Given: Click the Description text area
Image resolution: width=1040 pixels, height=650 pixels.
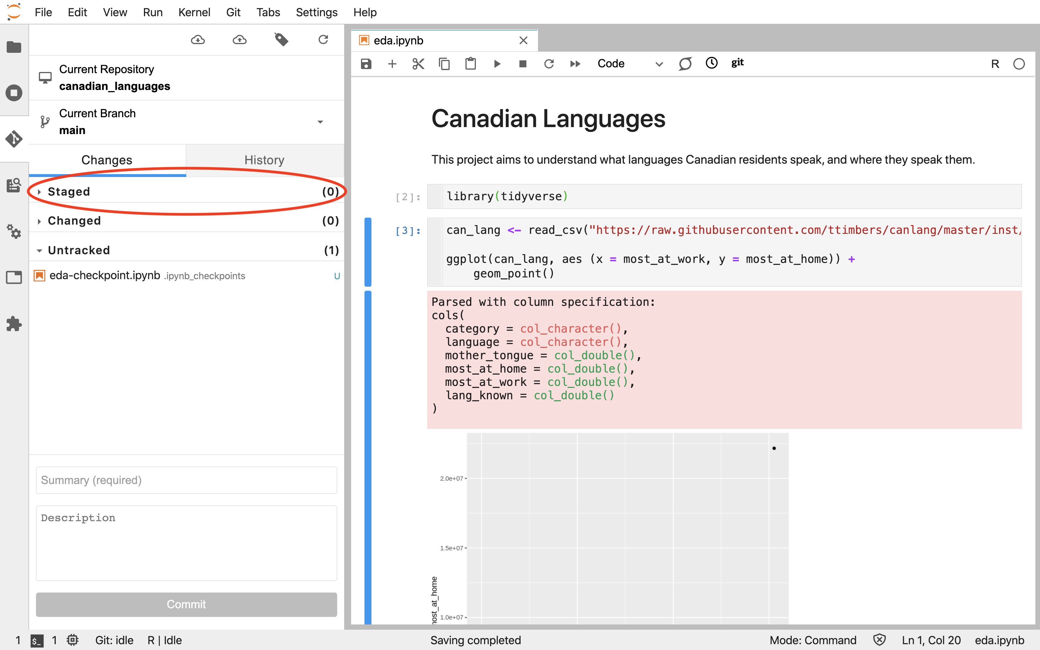Looking at the screenshot, I should [187, 543].
